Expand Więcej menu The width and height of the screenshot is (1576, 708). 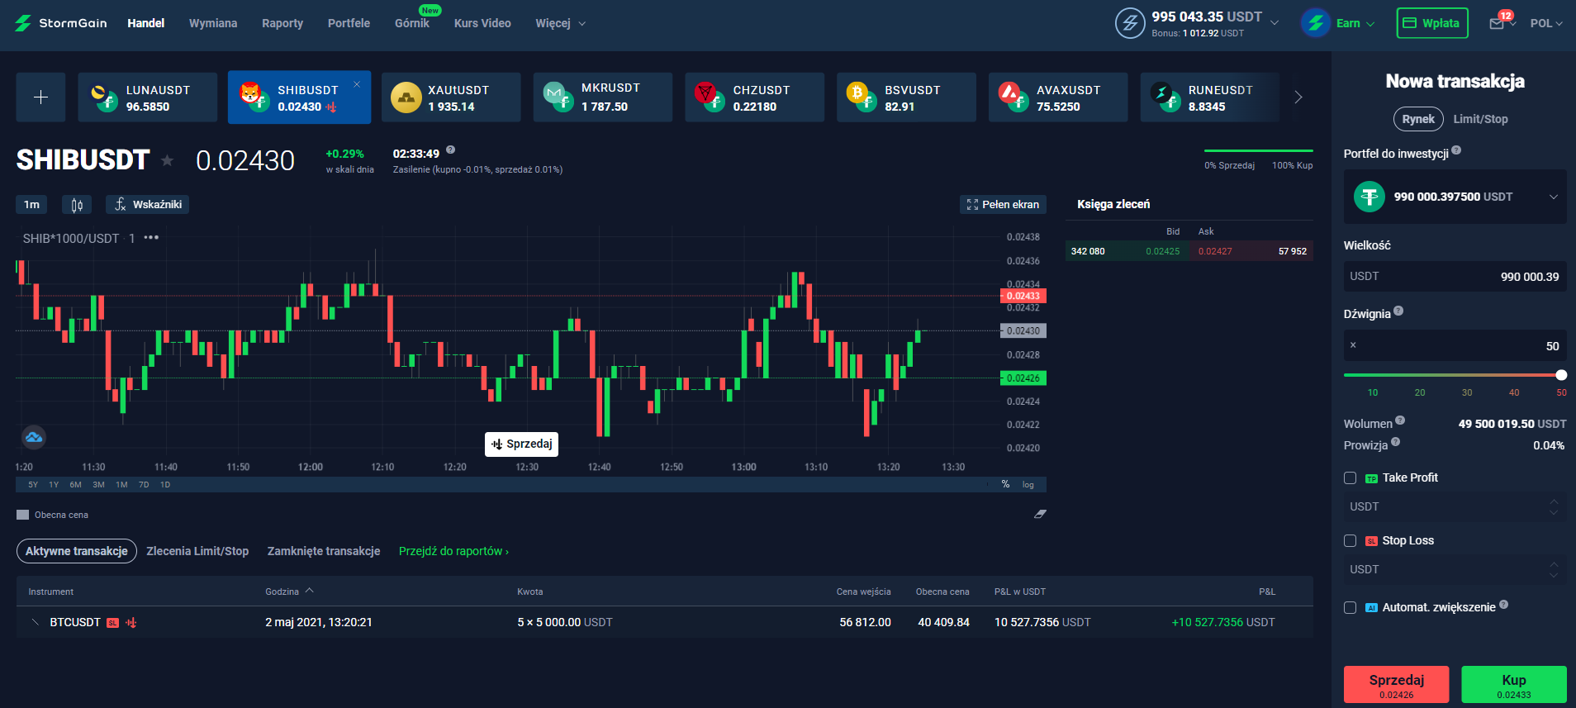click(561, 23)
